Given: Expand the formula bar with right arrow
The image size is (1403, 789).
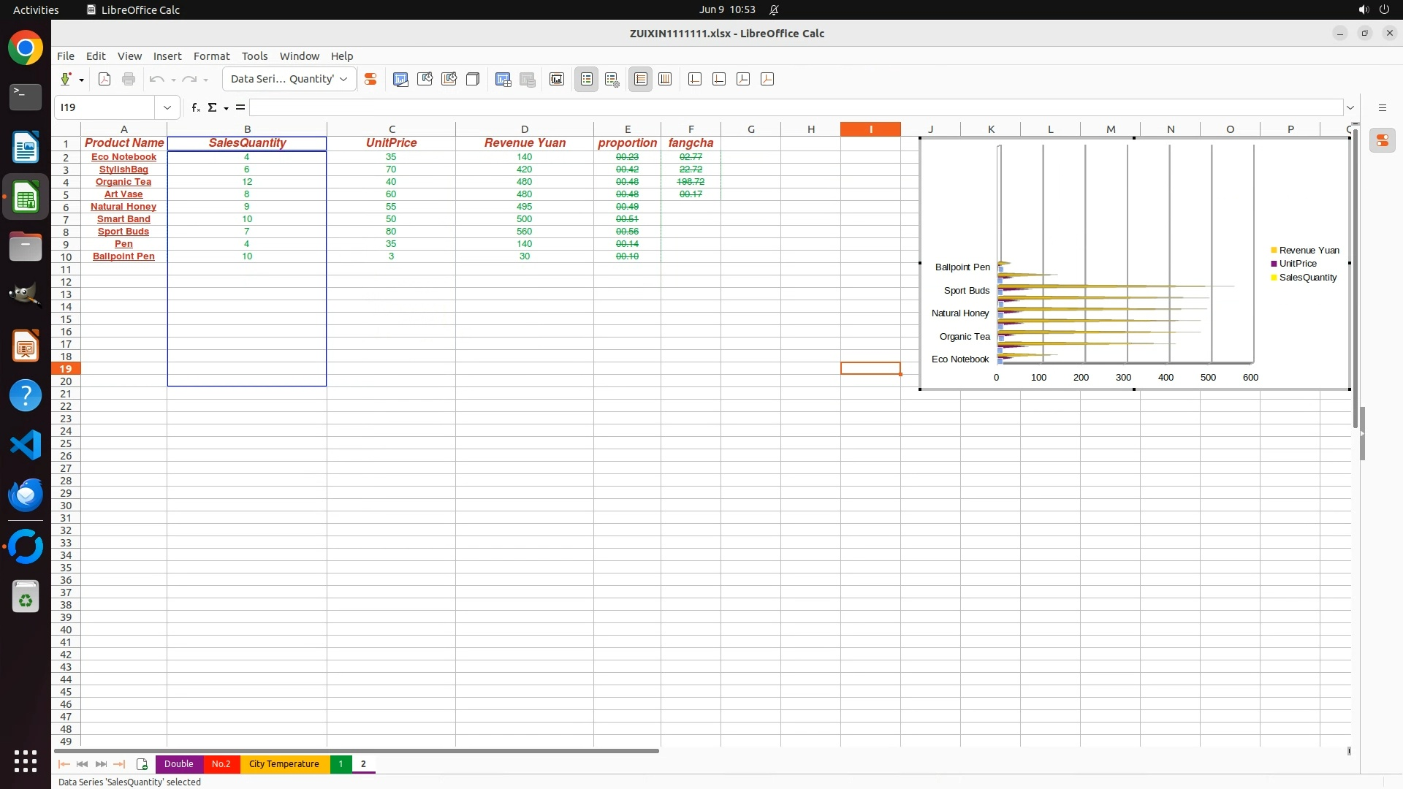Looking at the screenshot, I should pos(1350,107).
